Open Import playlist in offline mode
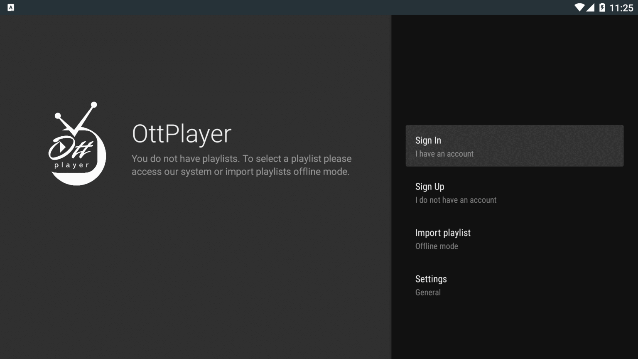Screen dimensions: 638x359 pyautogui.click(x=443, y=233)
